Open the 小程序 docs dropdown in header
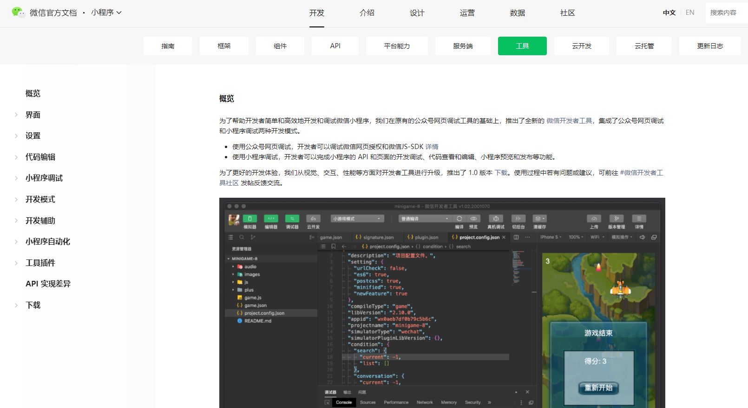The image size is (748, 408). click(106, 13)
